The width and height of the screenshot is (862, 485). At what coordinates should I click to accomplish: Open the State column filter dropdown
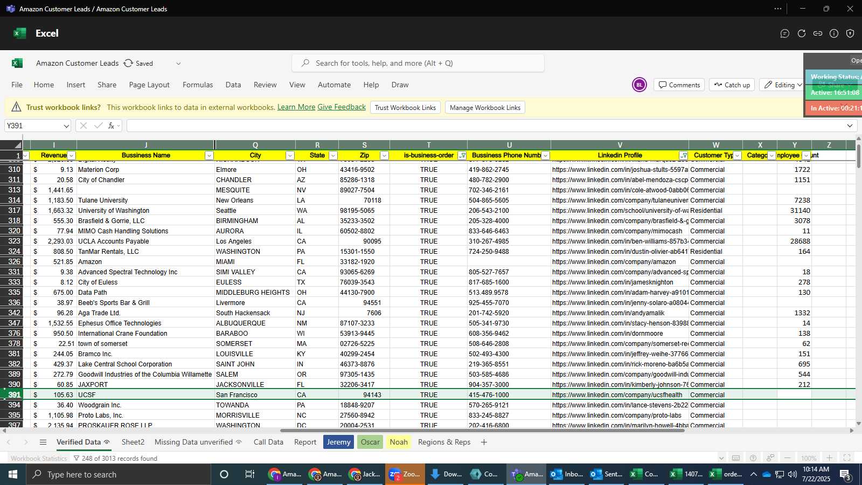point(333,155)
